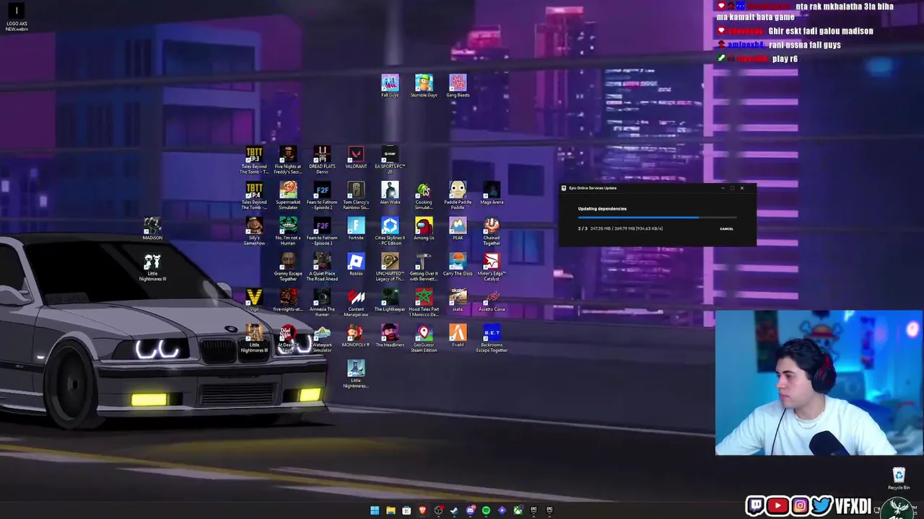Open the Recycle Bin
The width and height of the screenshot is (924, 519).
pyautogui.click(x=899, y=479)
